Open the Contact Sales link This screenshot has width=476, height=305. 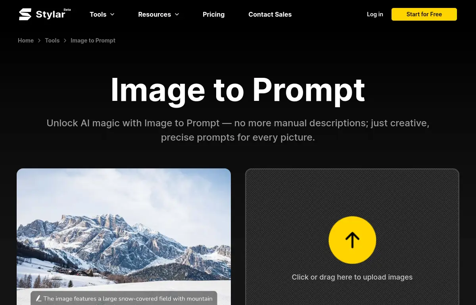[x=270, y=14]
